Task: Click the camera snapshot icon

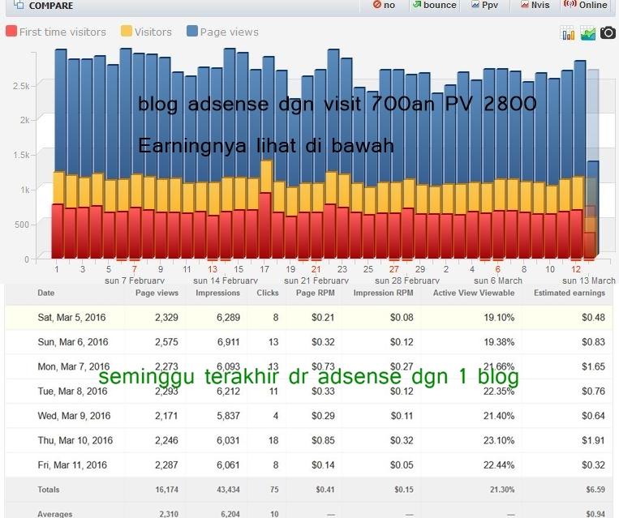Action: click(x=608, y=33)
